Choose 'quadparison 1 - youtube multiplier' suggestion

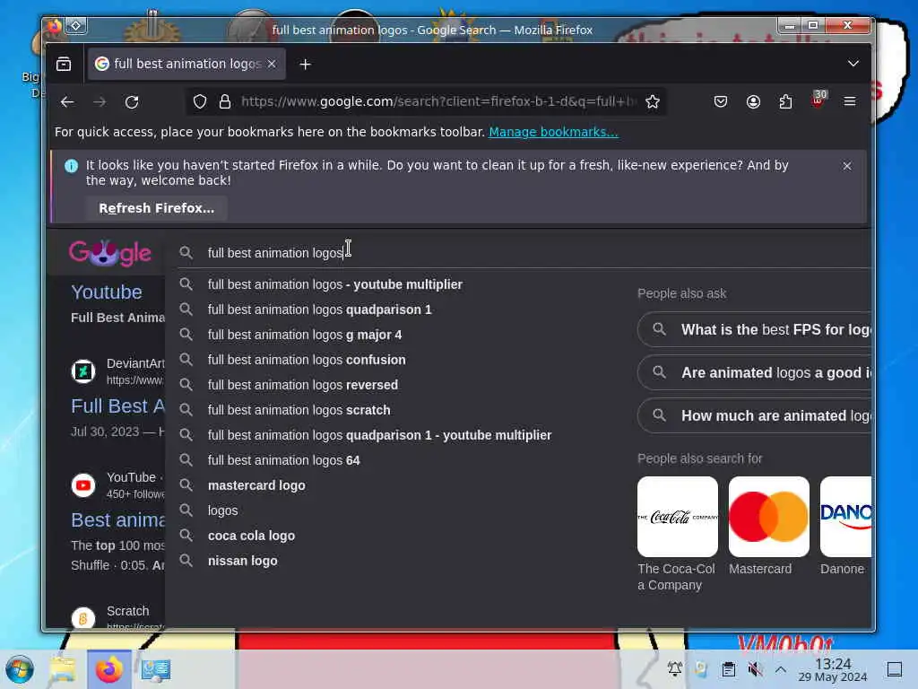(379, 436)
